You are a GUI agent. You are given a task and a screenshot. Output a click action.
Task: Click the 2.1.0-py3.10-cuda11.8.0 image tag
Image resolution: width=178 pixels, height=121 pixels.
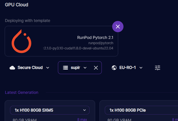78,48
